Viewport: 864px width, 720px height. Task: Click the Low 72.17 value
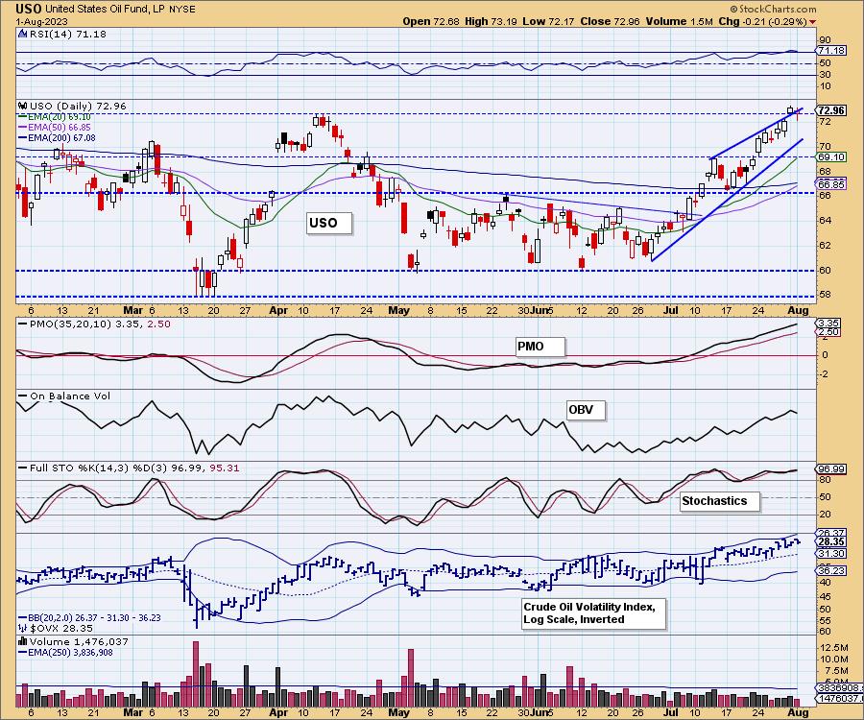point(548,21)
